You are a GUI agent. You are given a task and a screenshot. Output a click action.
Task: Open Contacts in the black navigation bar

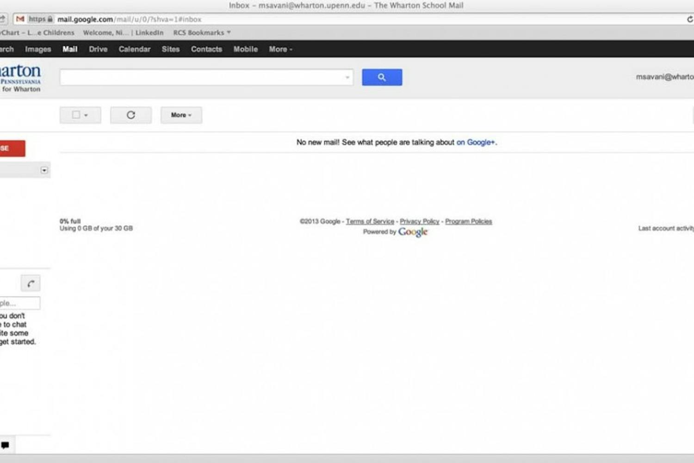[x=206, y=49]
